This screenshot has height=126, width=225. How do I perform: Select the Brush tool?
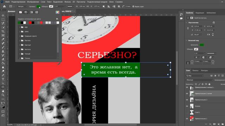tap(3, 47)
